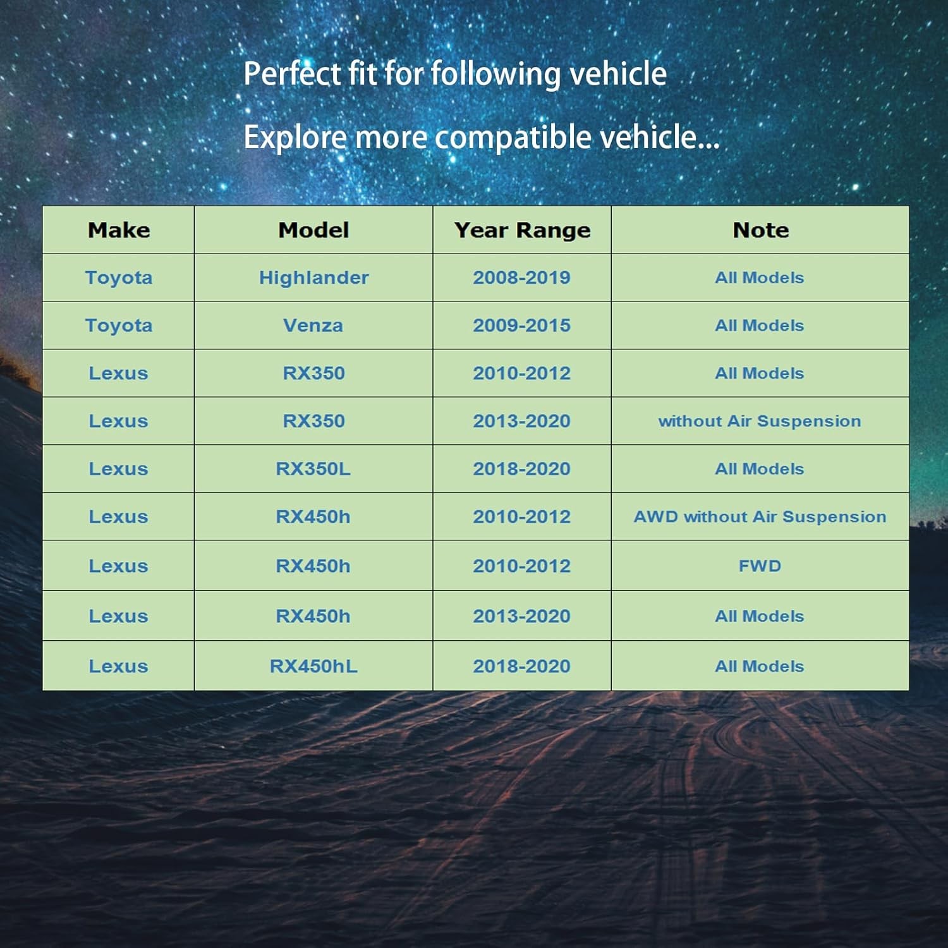Select the RX450hL model cell
Viewport: 948px width, 948px height.
pyautogui.click(x=313, y=666)
